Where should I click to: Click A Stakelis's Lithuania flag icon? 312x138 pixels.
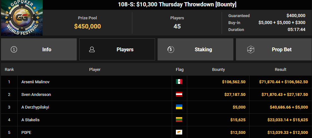pyautogui.click(x=179, y=120)
